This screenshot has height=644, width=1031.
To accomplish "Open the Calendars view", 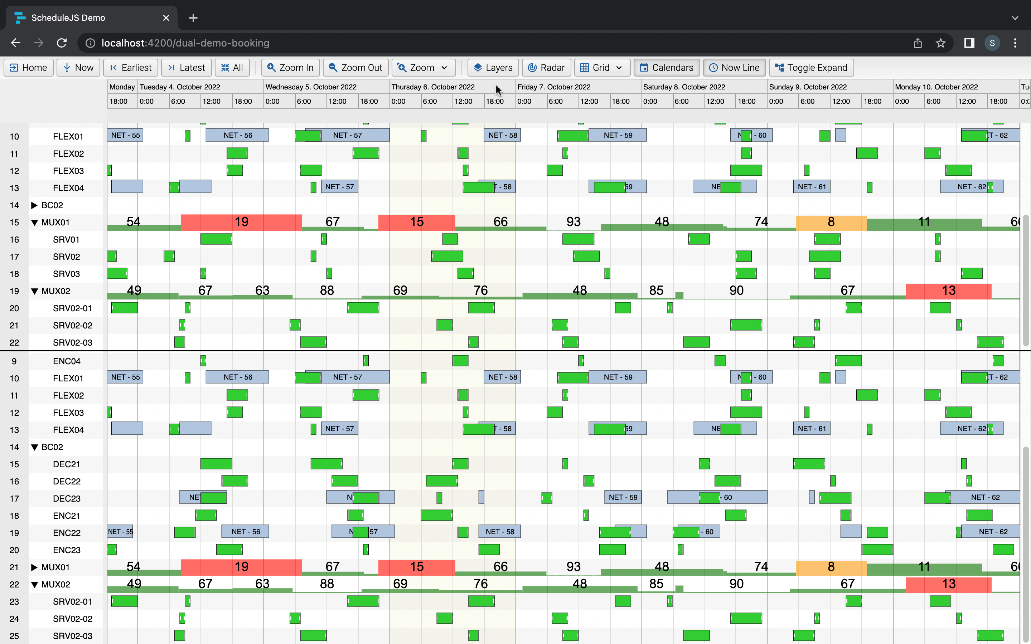I will pyautogui.click(x=666, y=67).
